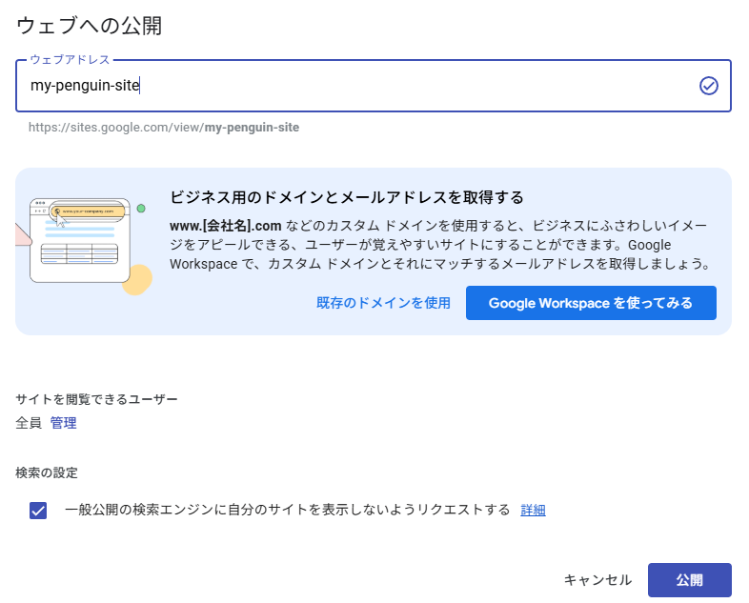The image size is (749, 603).
Task: Click the ウェブへの公開 dialog title
Action: [89, 26]
